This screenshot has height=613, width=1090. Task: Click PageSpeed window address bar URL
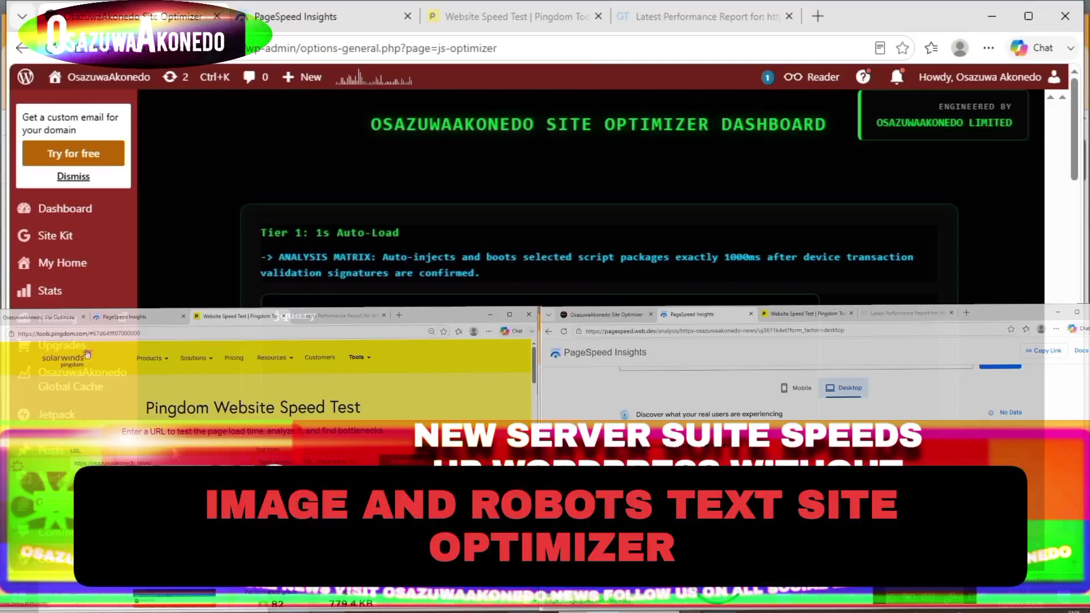coord(714,330)
